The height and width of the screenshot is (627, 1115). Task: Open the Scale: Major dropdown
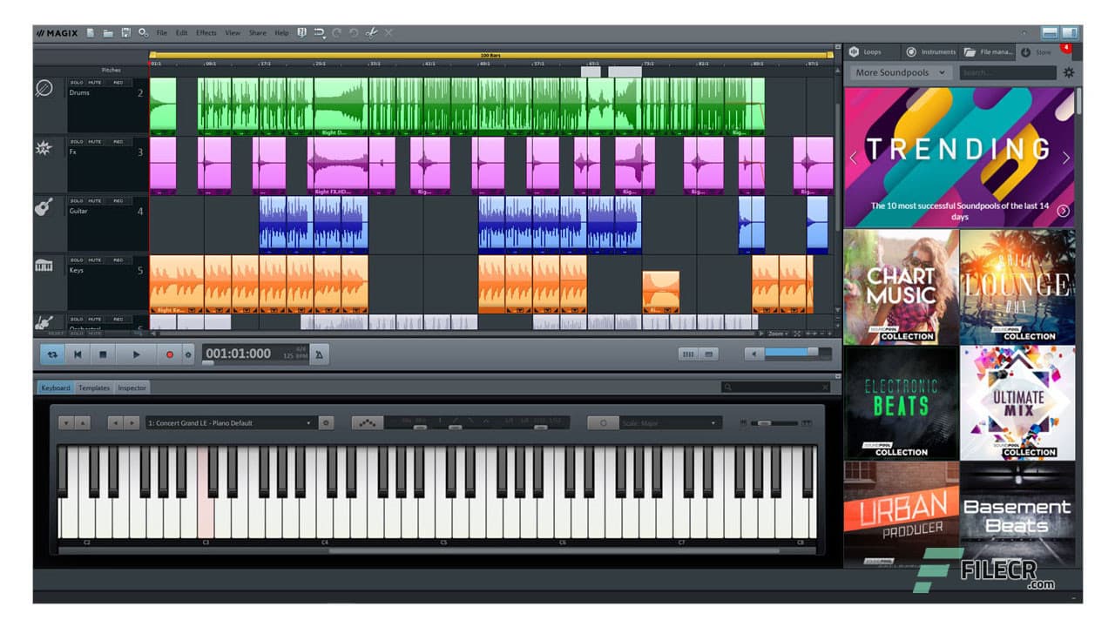tap(671, 421)
